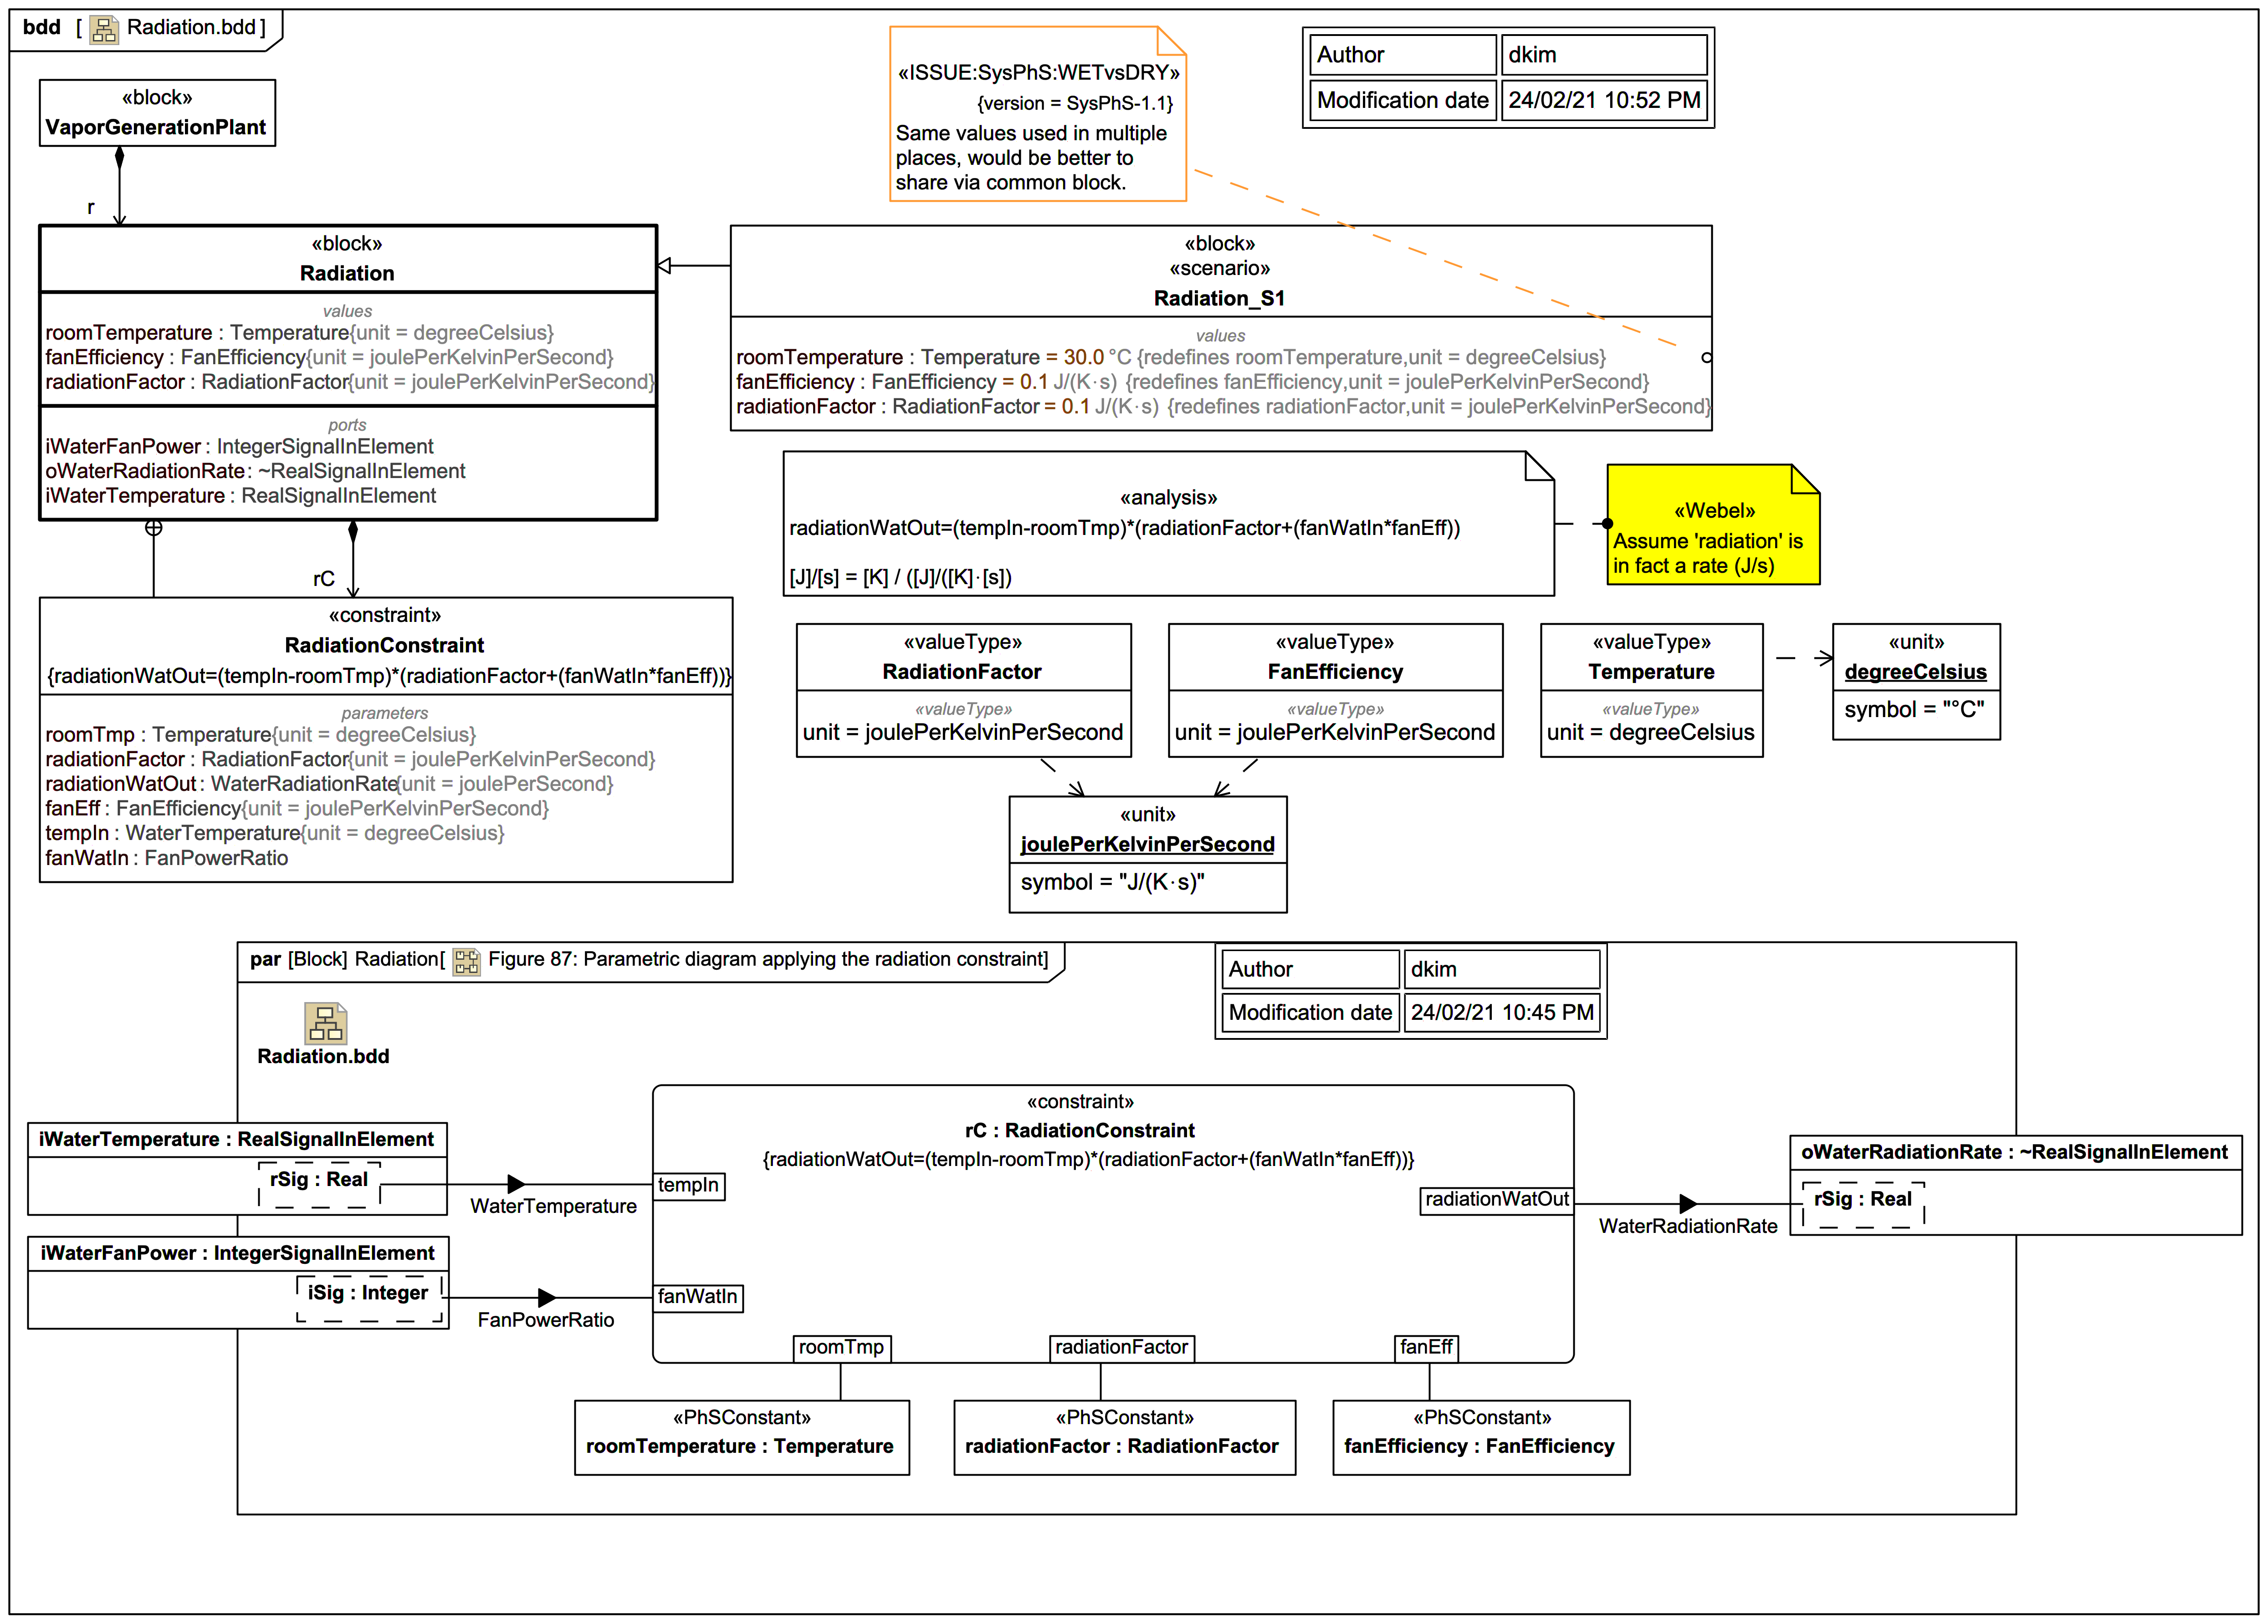Select the joulePerKelvinPerSecond unit name
This screenshot has height=1624, width=2268.
point(1147,845)
